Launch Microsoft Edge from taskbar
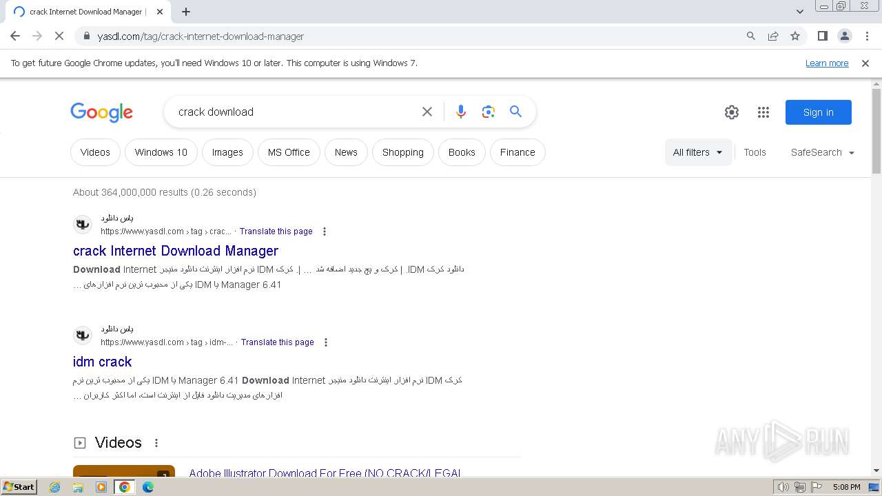Image resolution: width=882 pixels, height=496 pixels. tap(148, 487)
